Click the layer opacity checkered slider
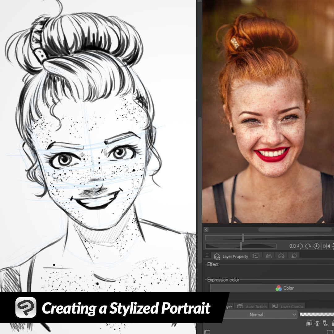This screenshot has height=334, width=334. (317, 315)
